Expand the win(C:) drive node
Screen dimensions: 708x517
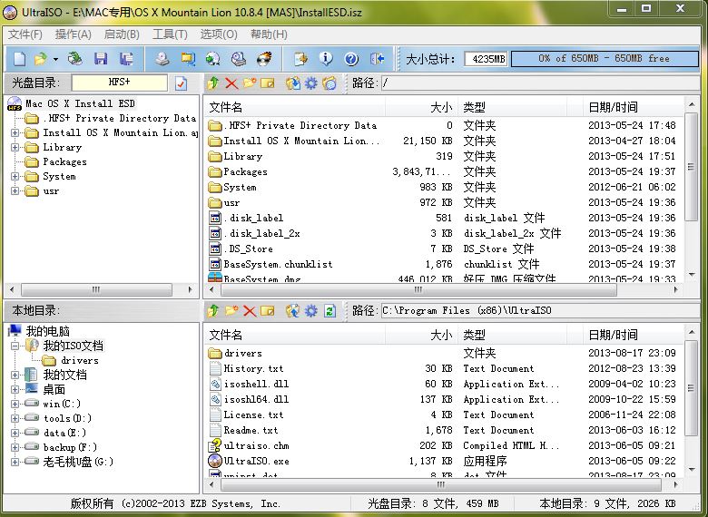coord(15,404)
